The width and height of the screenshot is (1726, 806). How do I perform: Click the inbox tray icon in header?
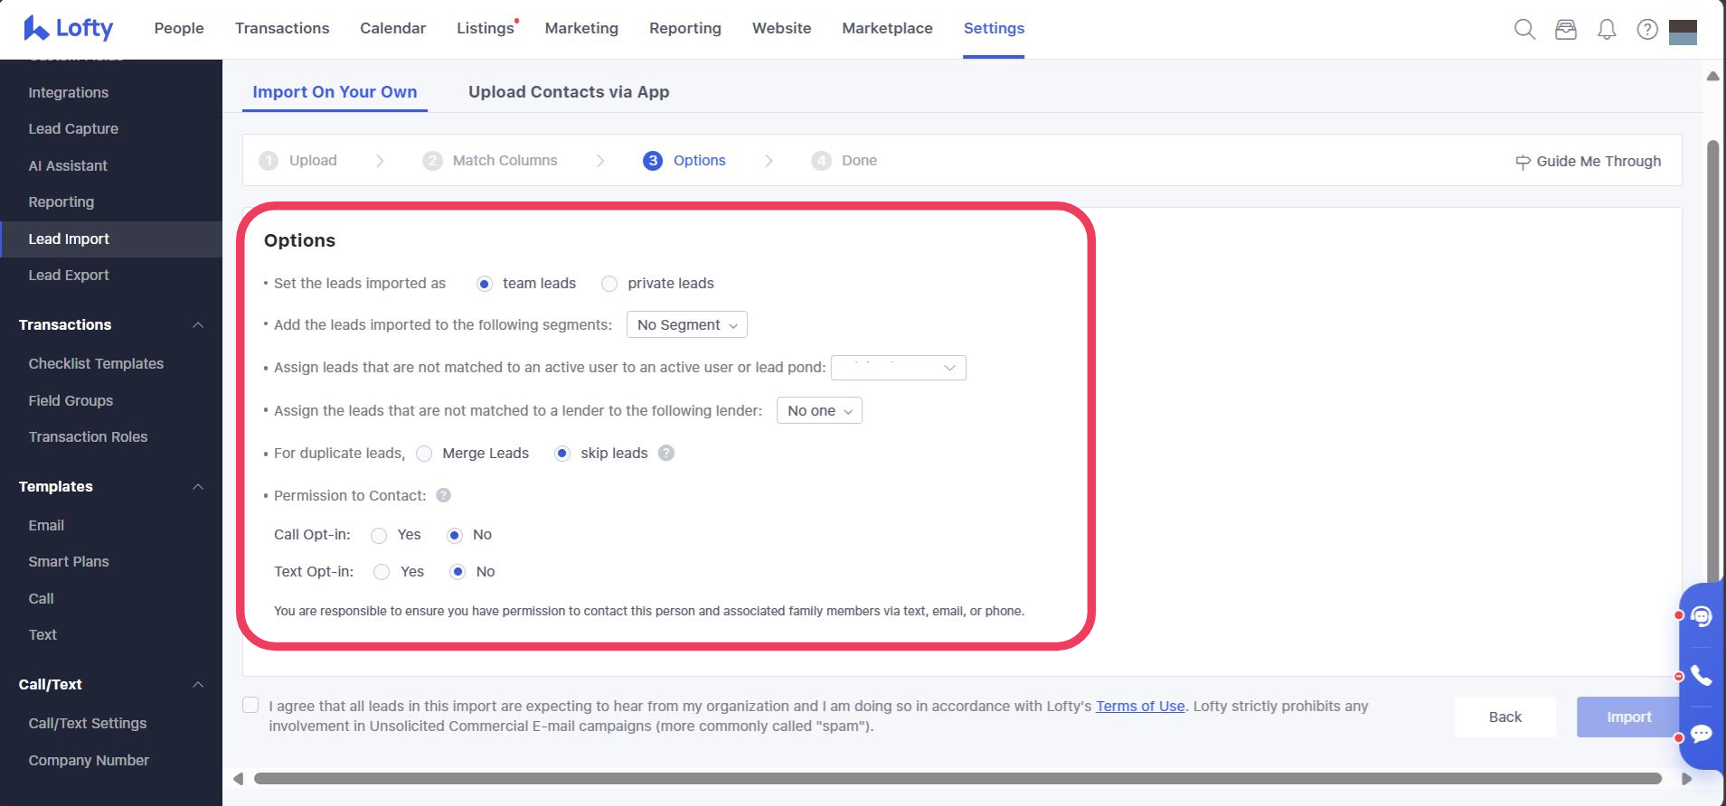click(x=1565, y=29)
